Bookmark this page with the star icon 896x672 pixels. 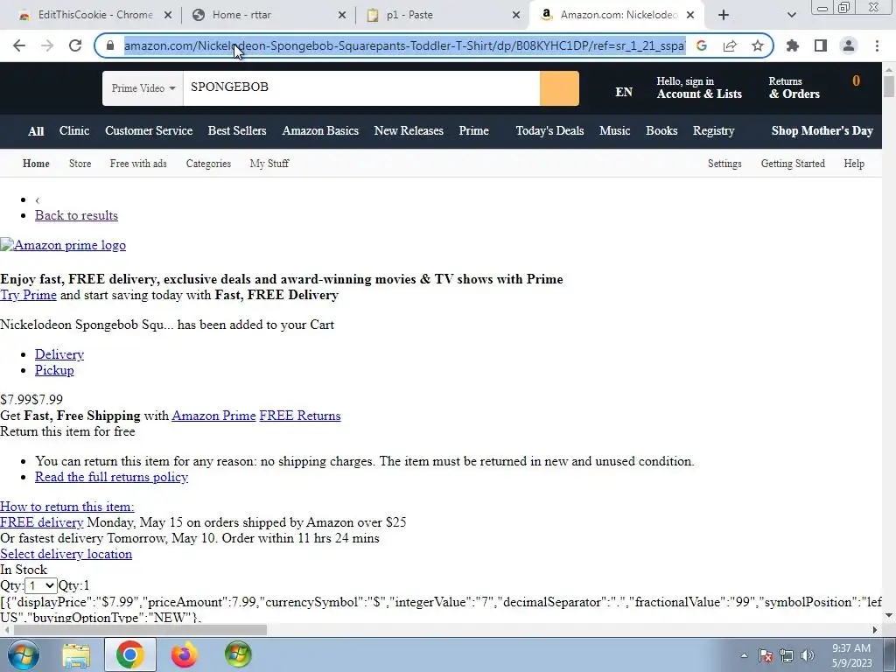[758, 45]
